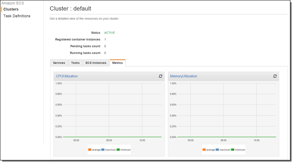Click the green ACTIVE status text
Viewport: 294px width, 164px height.
tap(109, 33)
